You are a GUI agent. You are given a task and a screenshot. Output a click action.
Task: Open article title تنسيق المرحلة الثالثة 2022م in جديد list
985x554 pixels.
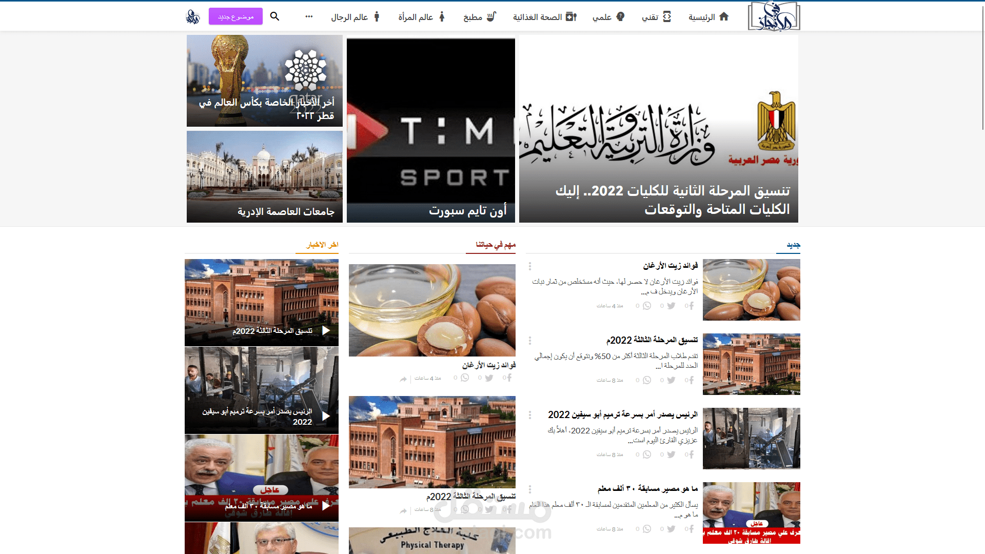click(x=652, y=340)
